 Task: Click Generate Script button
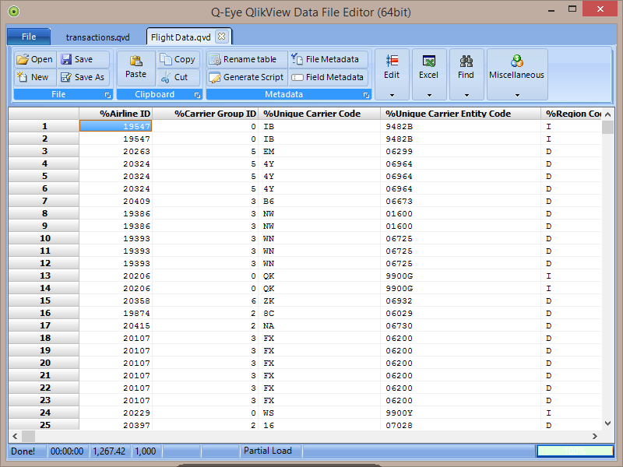point(246,77)
